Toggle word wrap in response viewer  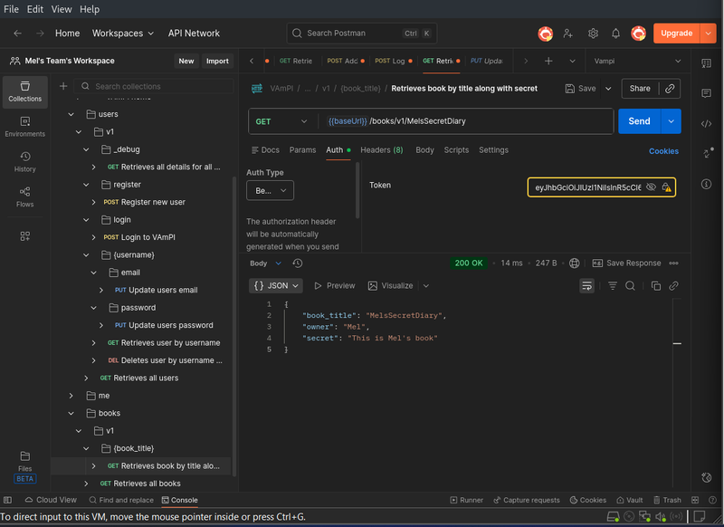click(x=587, y=285)
